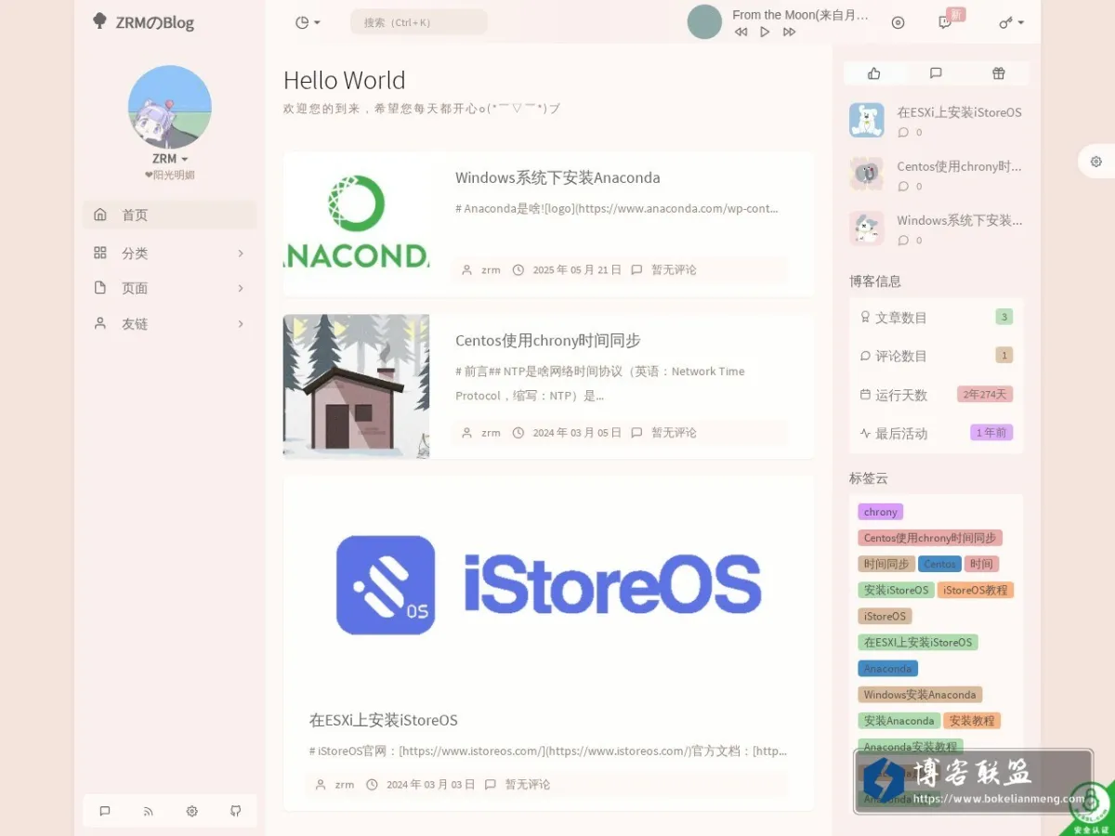This screenshot has width=1115, height=836.
Task: Expand the 分类 chevron
Action: pyautogui.click(x=241, y=253)
